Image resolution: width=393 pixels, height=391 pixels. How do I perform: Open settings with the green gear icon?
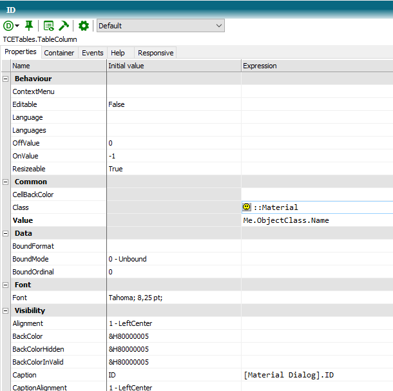[x=84, y=26]
